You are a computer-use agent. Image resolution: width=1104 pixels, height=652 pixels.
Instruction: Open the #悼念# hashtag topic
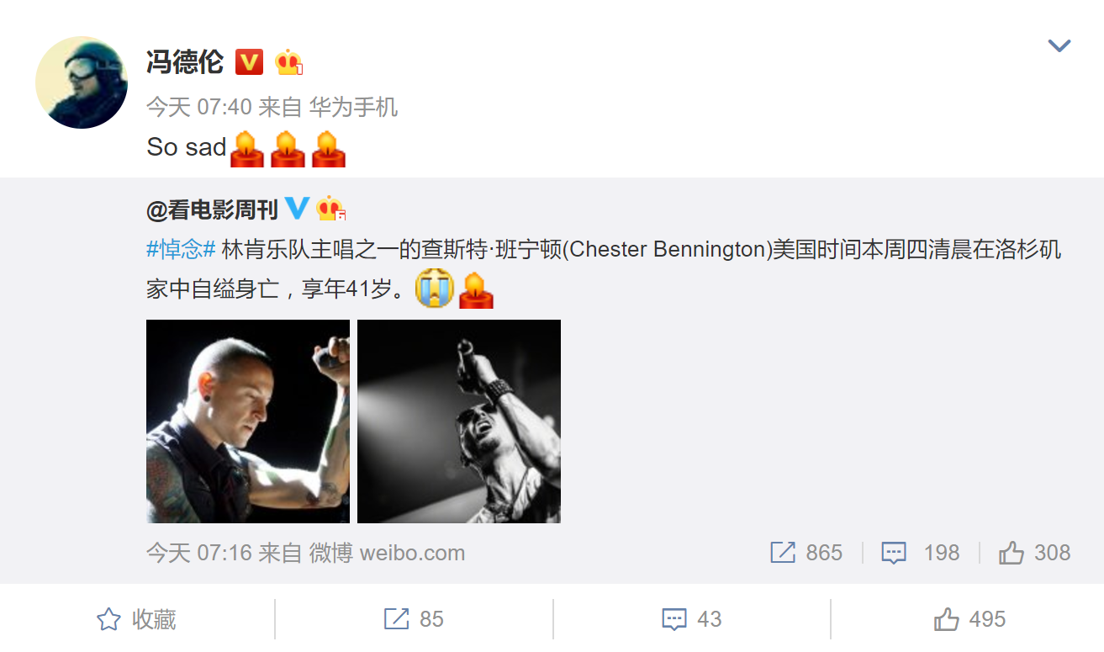click(181, 250)
